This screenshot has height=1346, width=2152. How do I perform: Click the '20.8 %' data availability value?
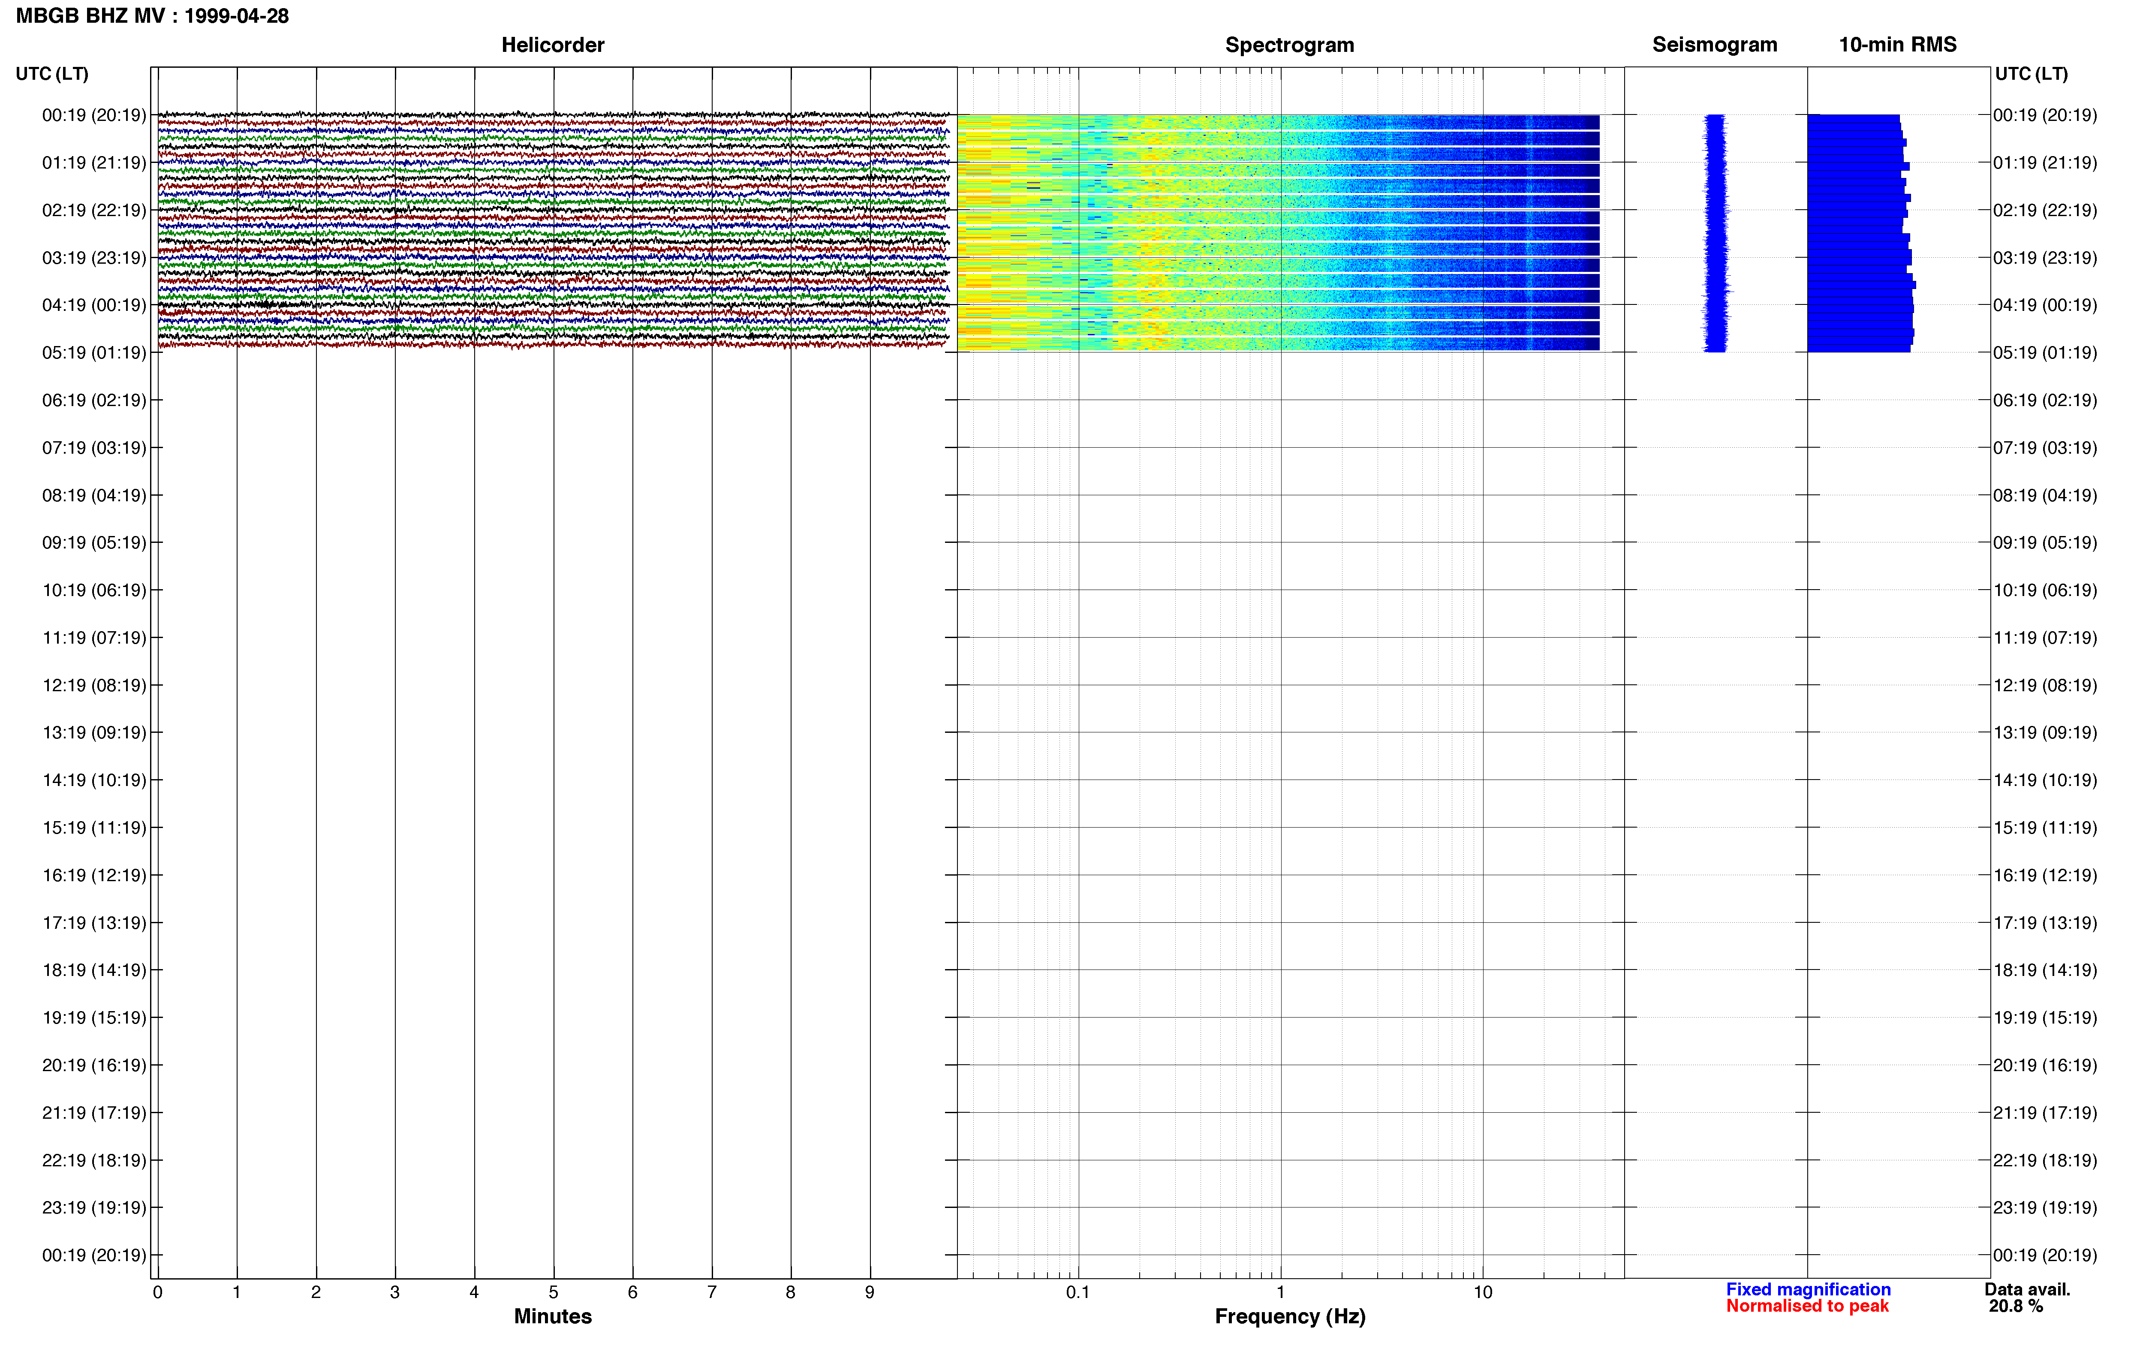pos(2016,1306)
